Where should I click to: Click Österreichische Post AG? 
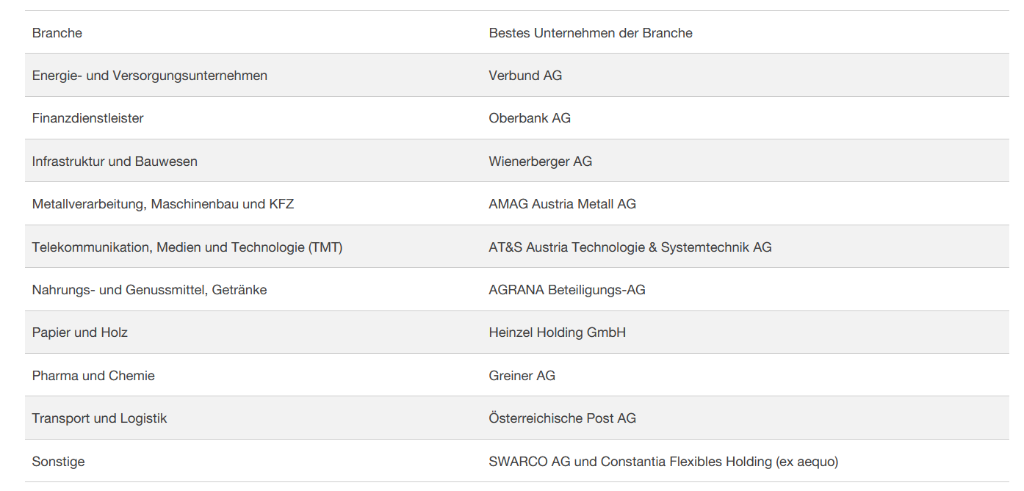(x=563, y=418)
